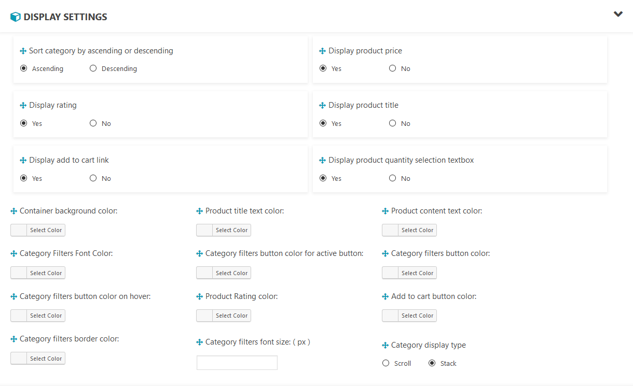Screen dimensions: 633x386
Task: Click move icon beside Display add to cart link
Action: click(23, 160)
